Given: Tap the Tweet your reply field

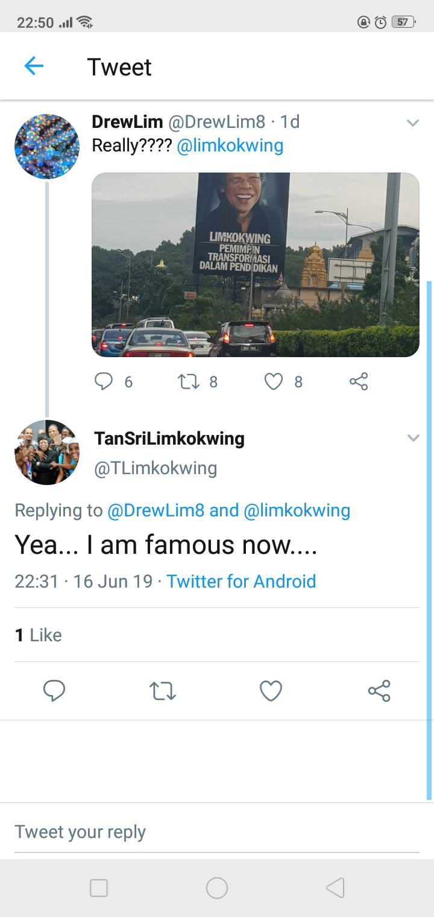Looking at the screenshot, I should 217,832.
